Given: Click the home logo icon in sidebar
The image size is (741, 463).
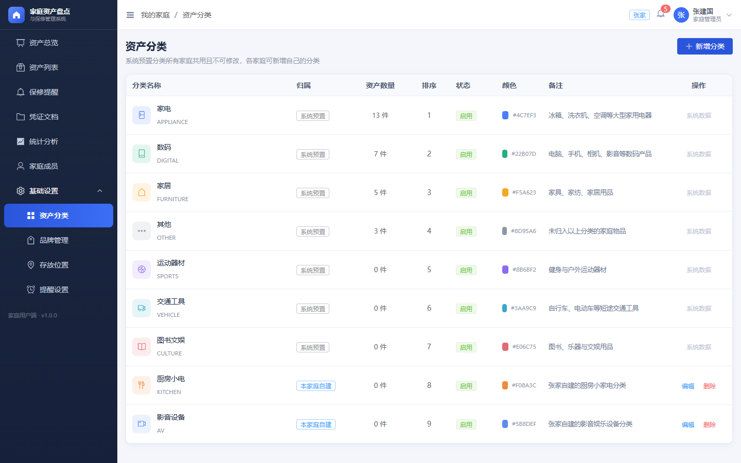Looking at the screenshot, I should (16, 15).
